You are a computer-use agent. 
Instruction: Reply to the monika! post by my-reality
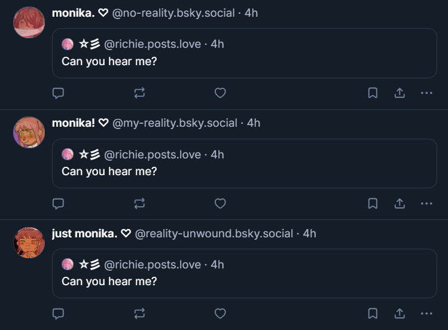[x=59, y=203]
